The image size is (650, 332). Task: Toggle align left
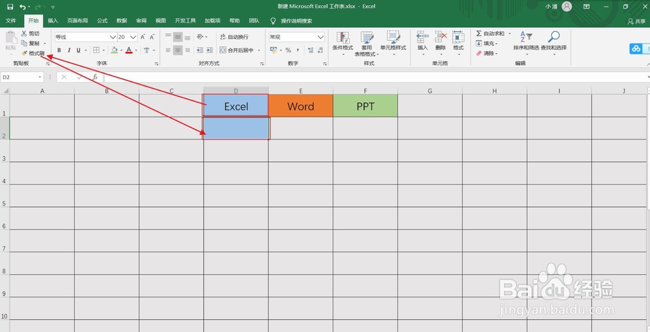(x=168, y=50)
